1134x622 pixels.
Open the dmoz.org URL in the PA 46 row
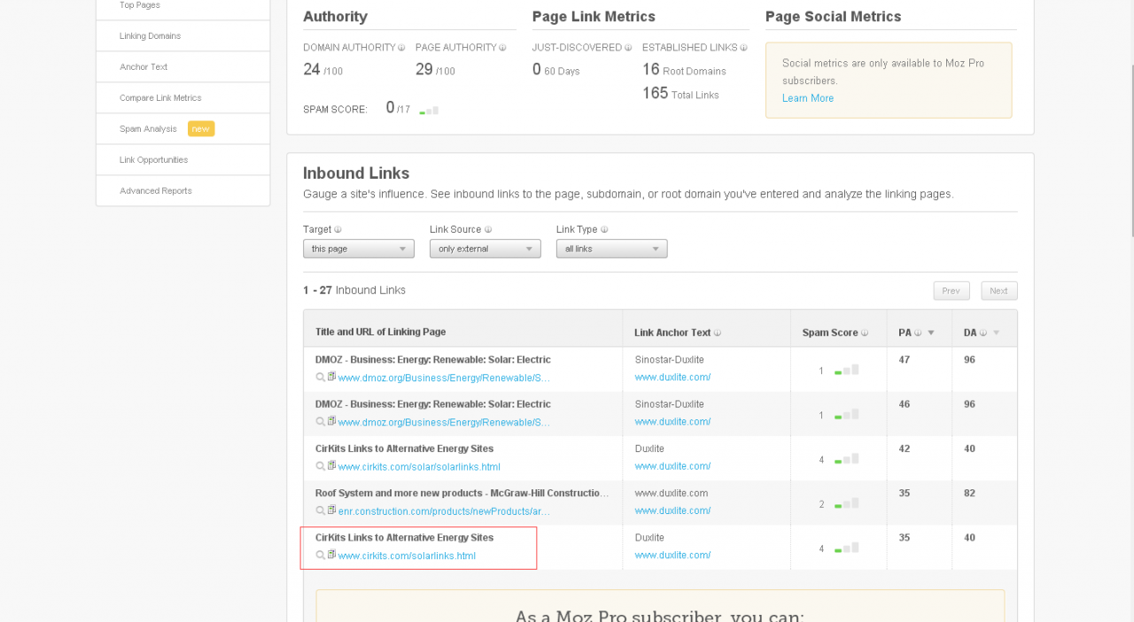(x=444, y=422)
